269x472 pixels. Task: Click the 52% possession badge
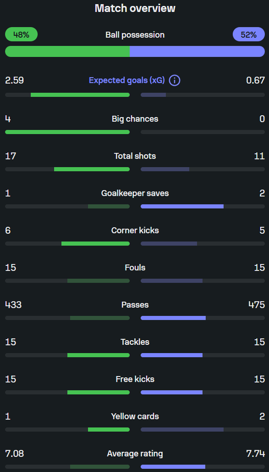click(x=249, y=34)
